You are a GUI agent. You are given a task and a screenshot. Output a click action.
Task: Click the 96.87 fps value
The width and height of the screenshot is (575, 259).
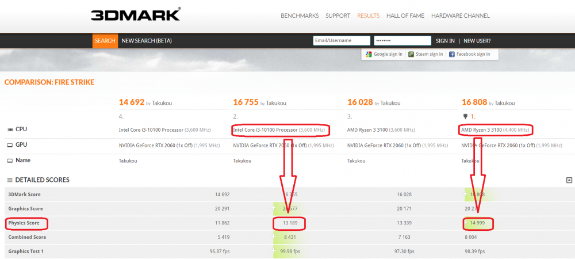tap(220, 252)
